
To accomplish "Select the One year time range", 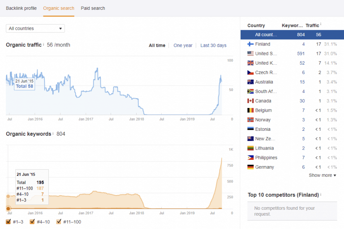I will point(183,46).
